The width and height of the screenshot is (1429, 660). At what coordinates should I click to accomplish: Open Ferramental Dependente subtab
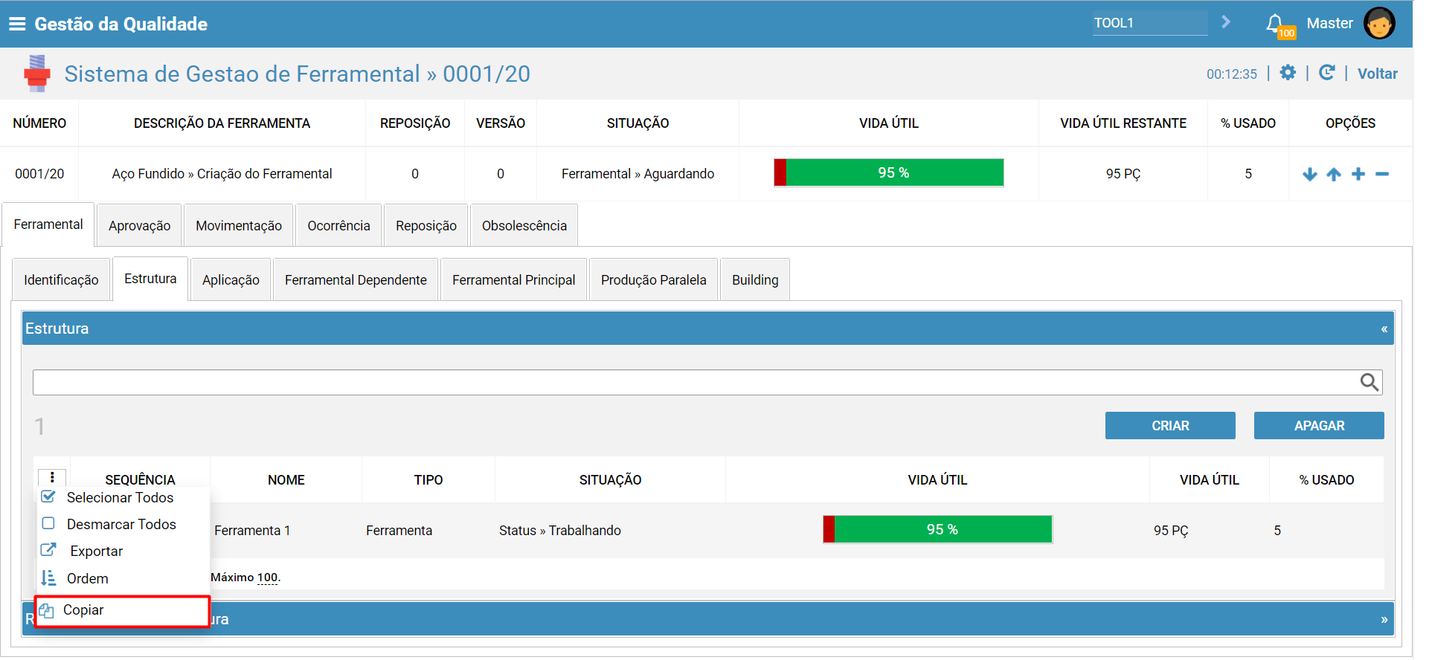356,279
